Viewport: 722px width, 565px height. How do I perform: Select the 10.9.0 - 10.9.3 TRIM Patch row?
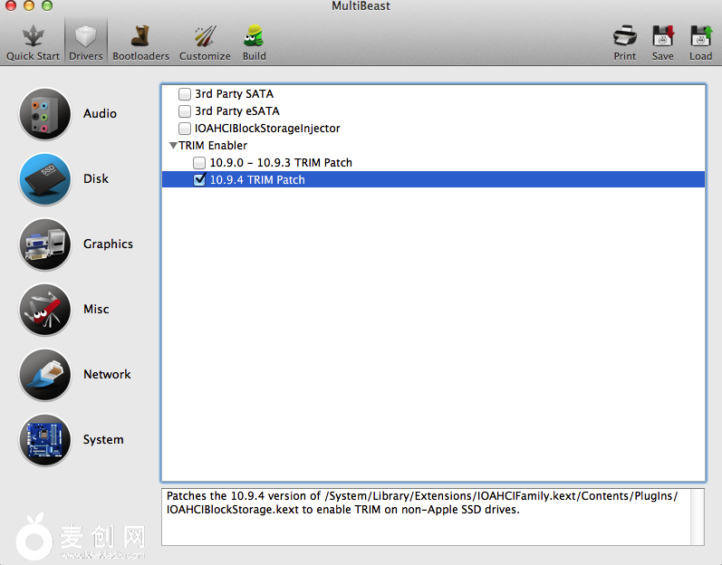coord(281,163)
